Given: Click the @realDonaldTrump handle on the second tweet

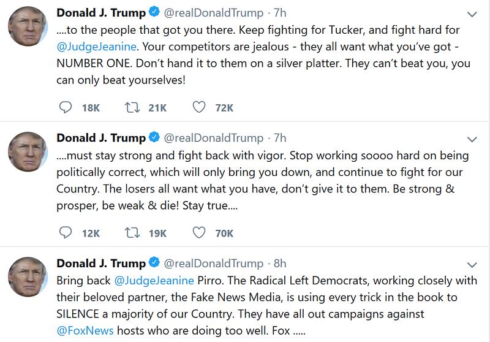Looking at the screenshot, I should point(212,138).
